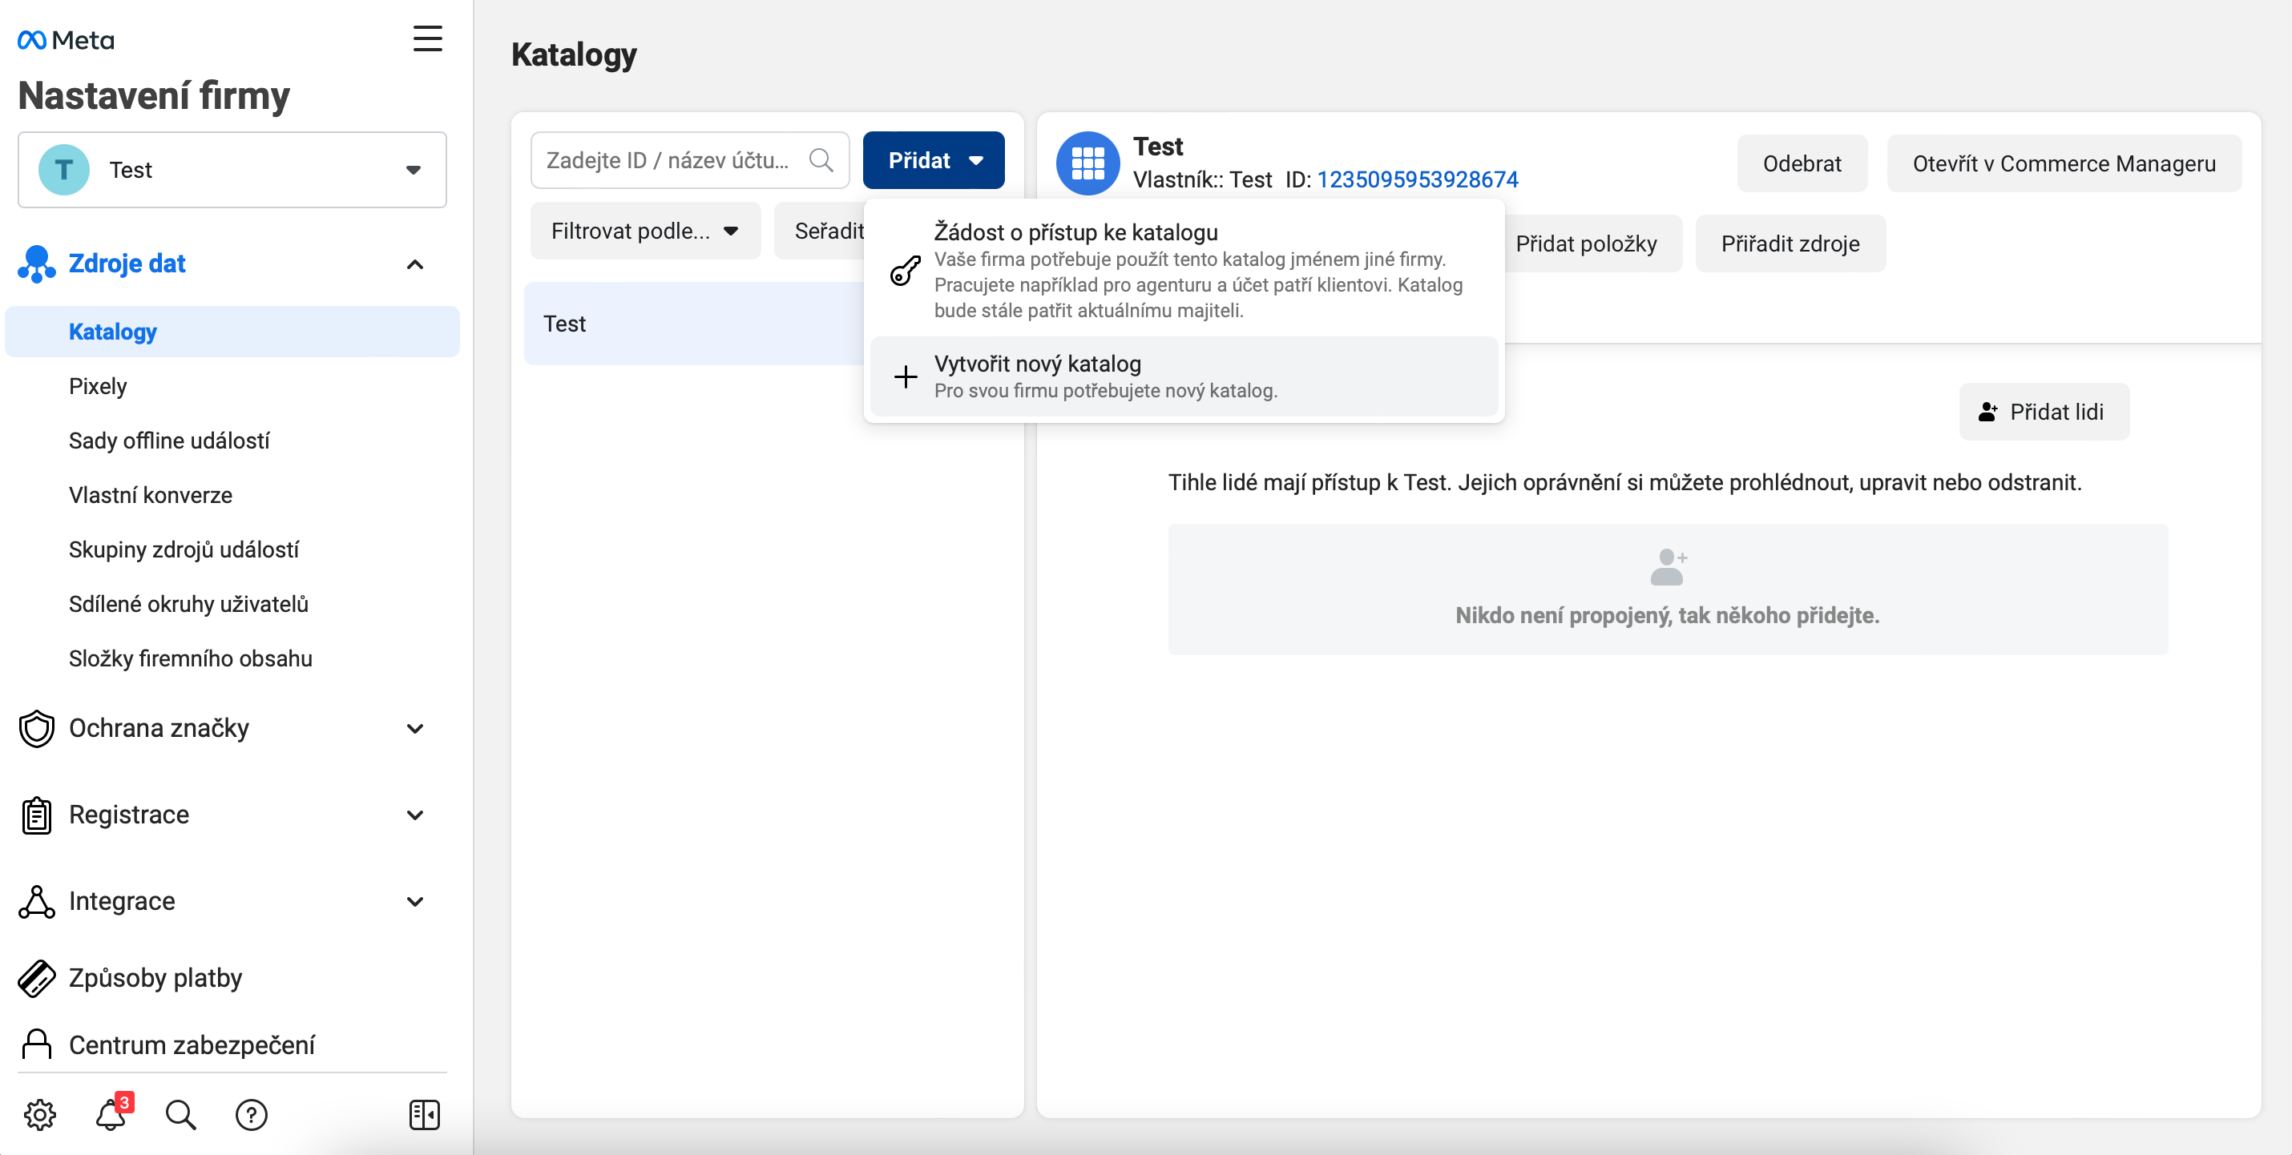
Task: Expand the Integrace section chevron
Action: coord(414,901)
